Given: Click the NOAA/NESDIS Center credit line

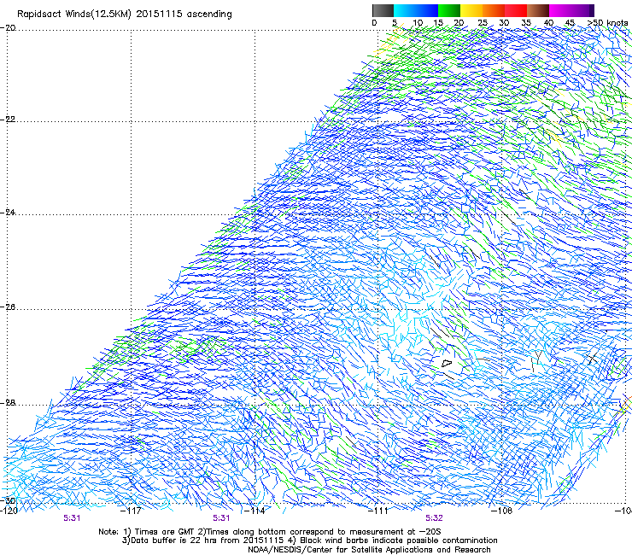Looking at the screenshot, I should (369, 550).
